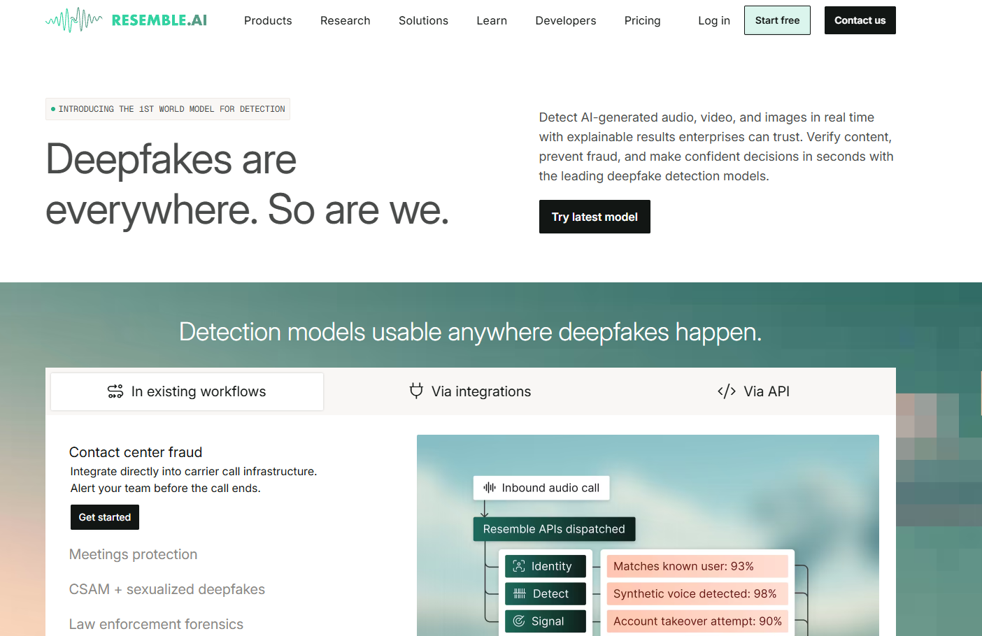Expand CSAM + sexualized deepfakes section

pos(167,589)
